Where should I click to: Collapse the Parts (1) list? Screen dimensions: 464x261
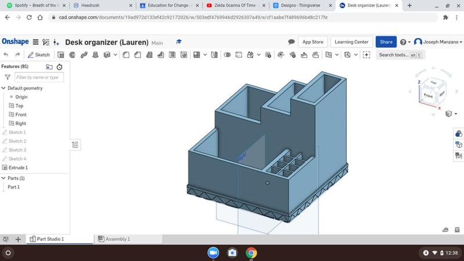(3, 178)
